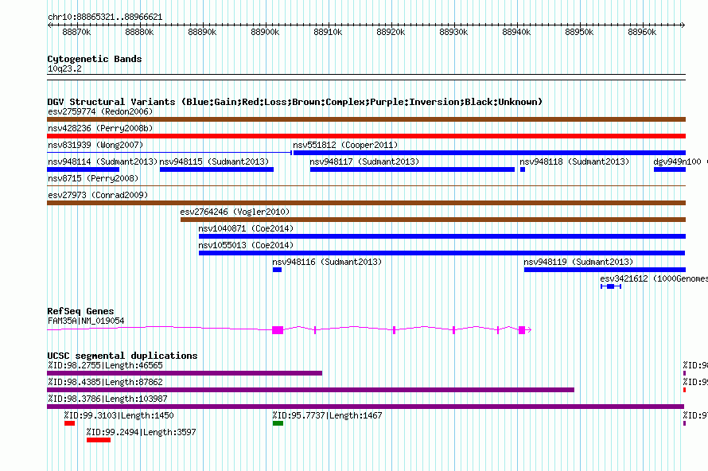This screenshot has width=708, height=471.
Task: Click the small nsv948116 (Sudmant2013) blue marker
Action: pyautogui.click(x=278, y=270)
